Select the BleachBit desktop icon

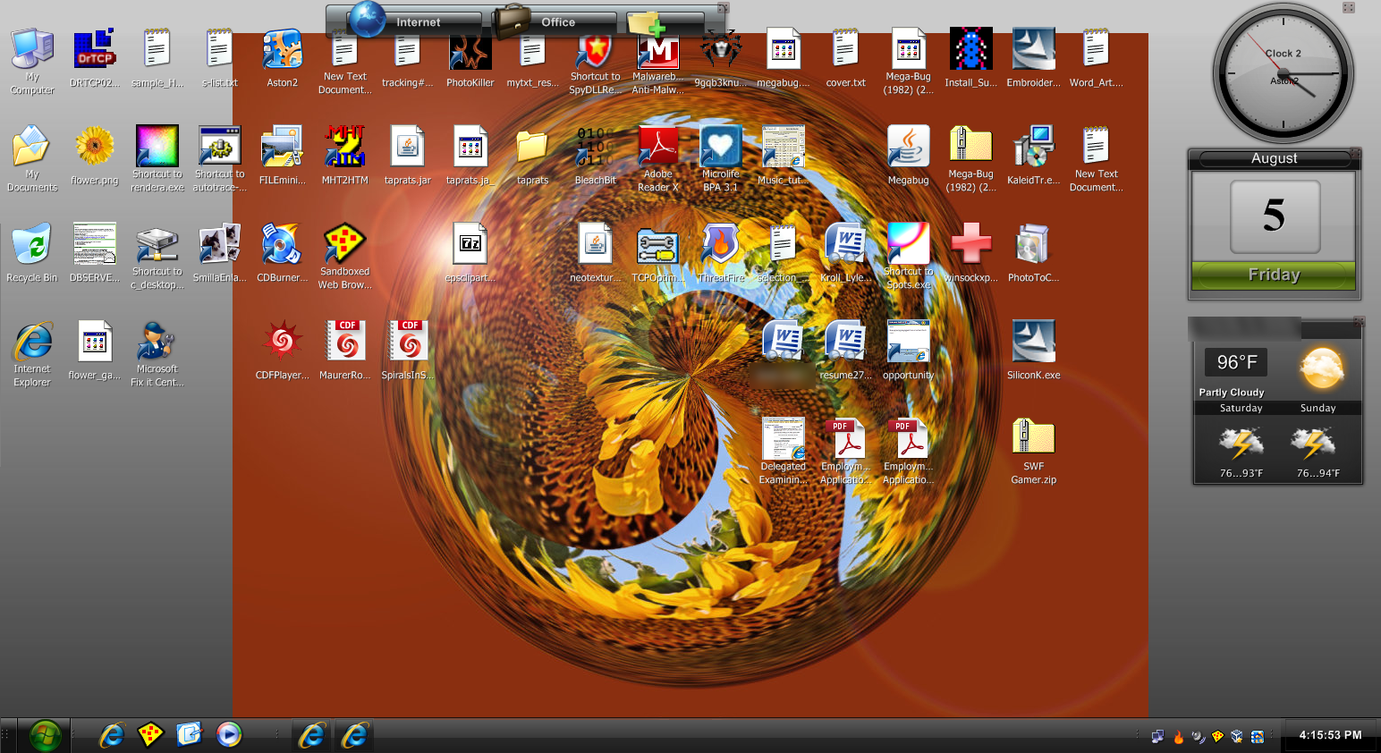pos(596,155)
